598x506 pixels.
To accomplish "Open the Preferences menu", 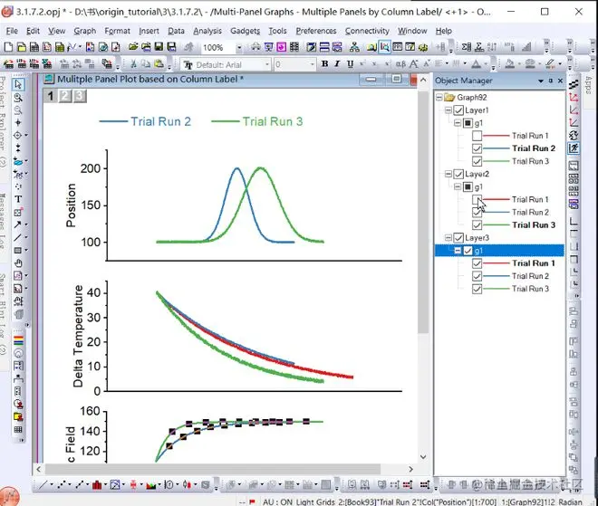I will point(316,31).
